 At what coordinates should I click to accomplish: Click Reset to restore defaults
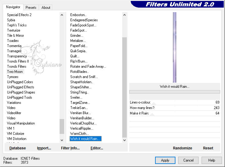(208, 148)
